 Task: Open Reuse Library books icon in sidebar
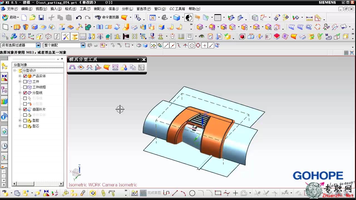click(4, 101)
